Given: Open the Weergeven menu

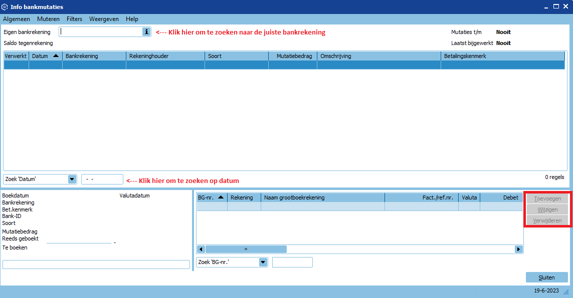Looking at the screenshot, I should pyautogui.click(x=104, y=19).
